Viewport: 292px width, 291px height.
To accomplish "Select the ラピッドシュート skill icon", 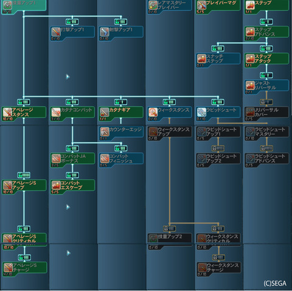I will [202, 112].
